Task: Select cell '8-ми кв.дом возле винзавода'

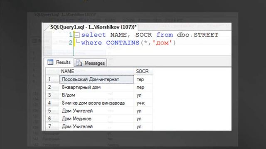Action: 96,103
